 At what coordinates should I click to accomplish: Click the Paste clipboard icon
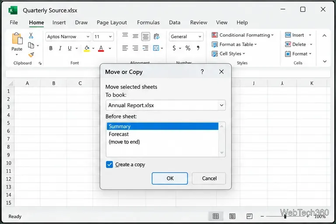coord(17,39)
